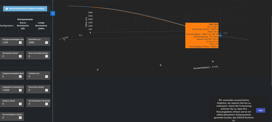Click the Startgeschwindigkeit stepper arrows
The height and width of the screenshot is (122, 272).
pos(20,42)
